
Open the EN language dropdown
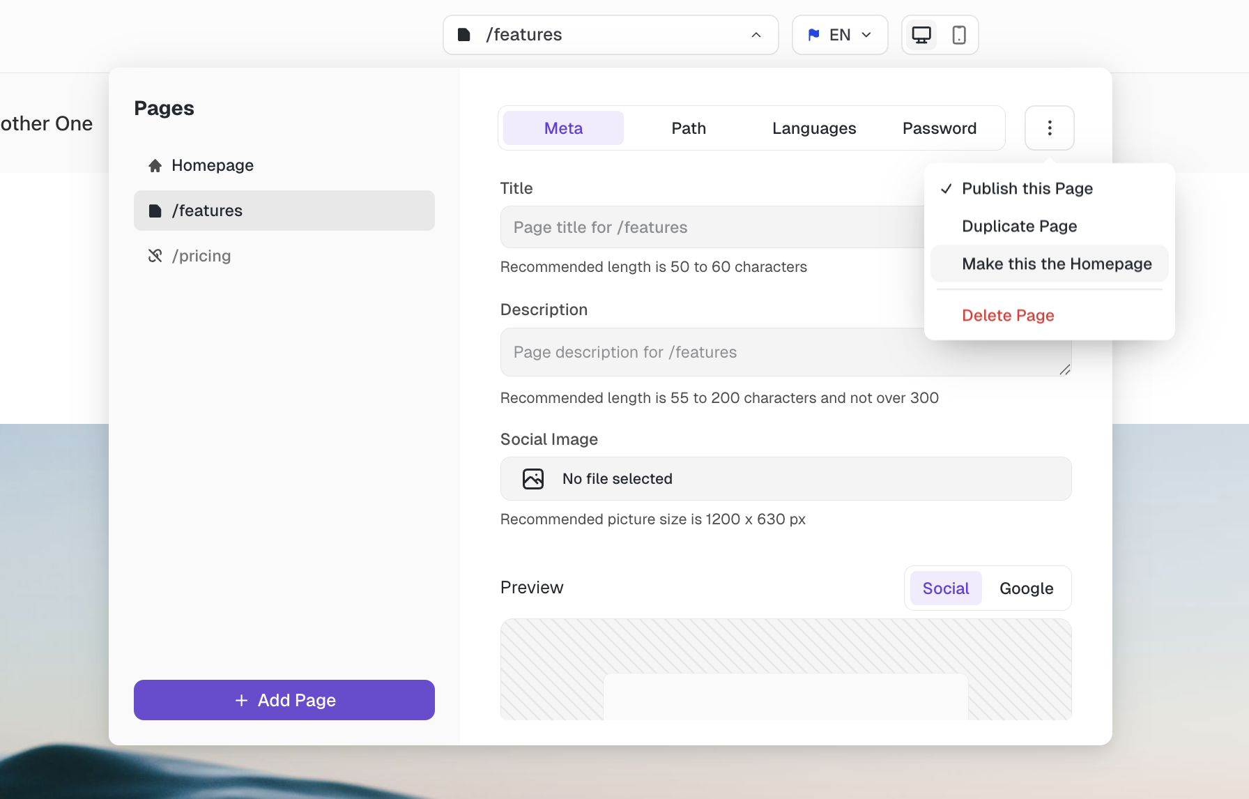tap(840, 35)
